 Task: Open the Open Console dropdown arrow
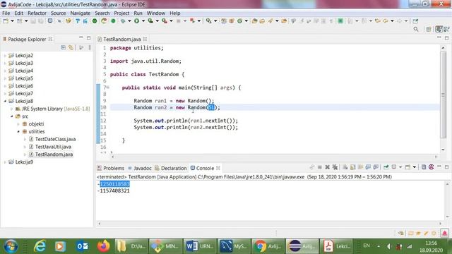click(x=415, y=167)
